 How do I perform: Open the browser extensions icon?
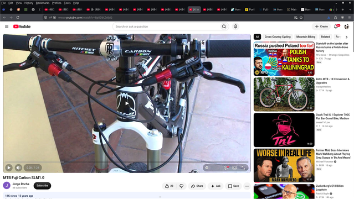click(336, 18)
